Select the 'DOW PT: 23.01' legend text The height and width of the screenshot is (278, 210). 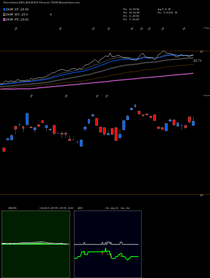(x=17, y=19)
